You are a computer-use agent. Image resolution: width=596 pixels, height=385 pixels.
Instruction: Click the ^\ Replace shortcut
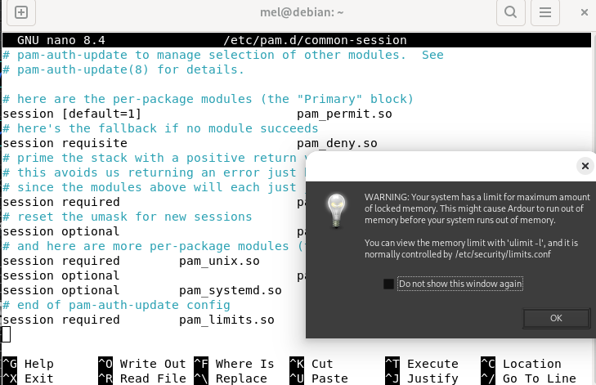(234, 378)
